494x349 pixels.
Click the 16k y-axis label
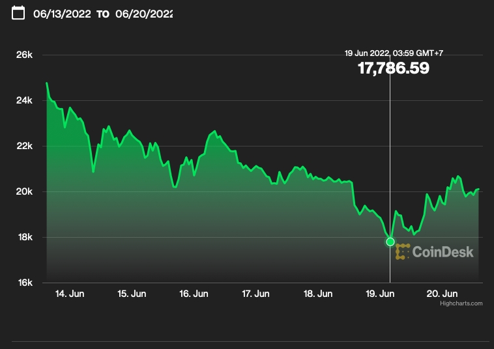tap(25, 283)
